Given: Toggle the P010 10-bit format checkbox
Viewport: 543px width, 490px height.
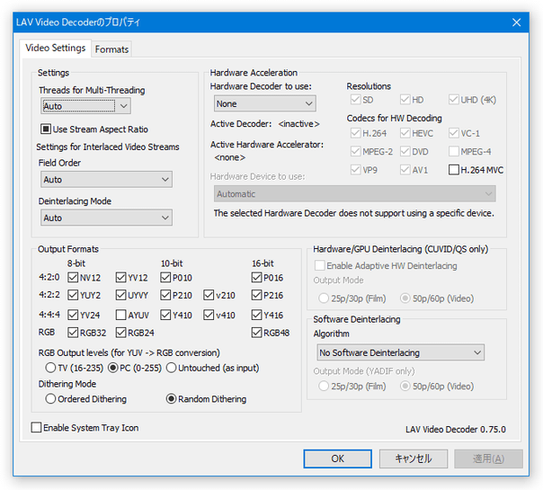Looking at the screenshot, I should tap(166, 278).
